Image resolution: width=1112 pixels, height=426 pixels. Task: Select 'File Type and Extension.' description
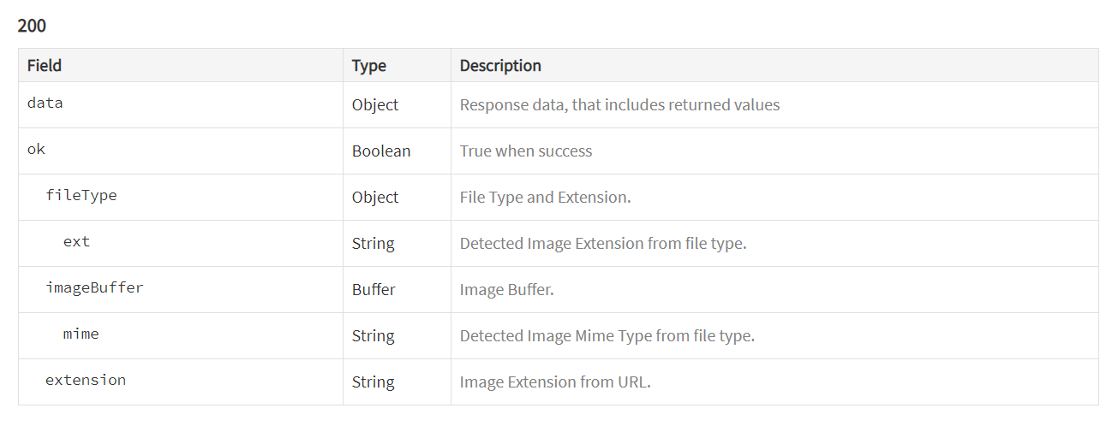[x=546, y=197]
